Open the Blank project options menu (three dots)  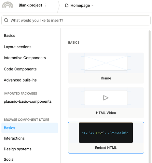[x=46, y=5]
